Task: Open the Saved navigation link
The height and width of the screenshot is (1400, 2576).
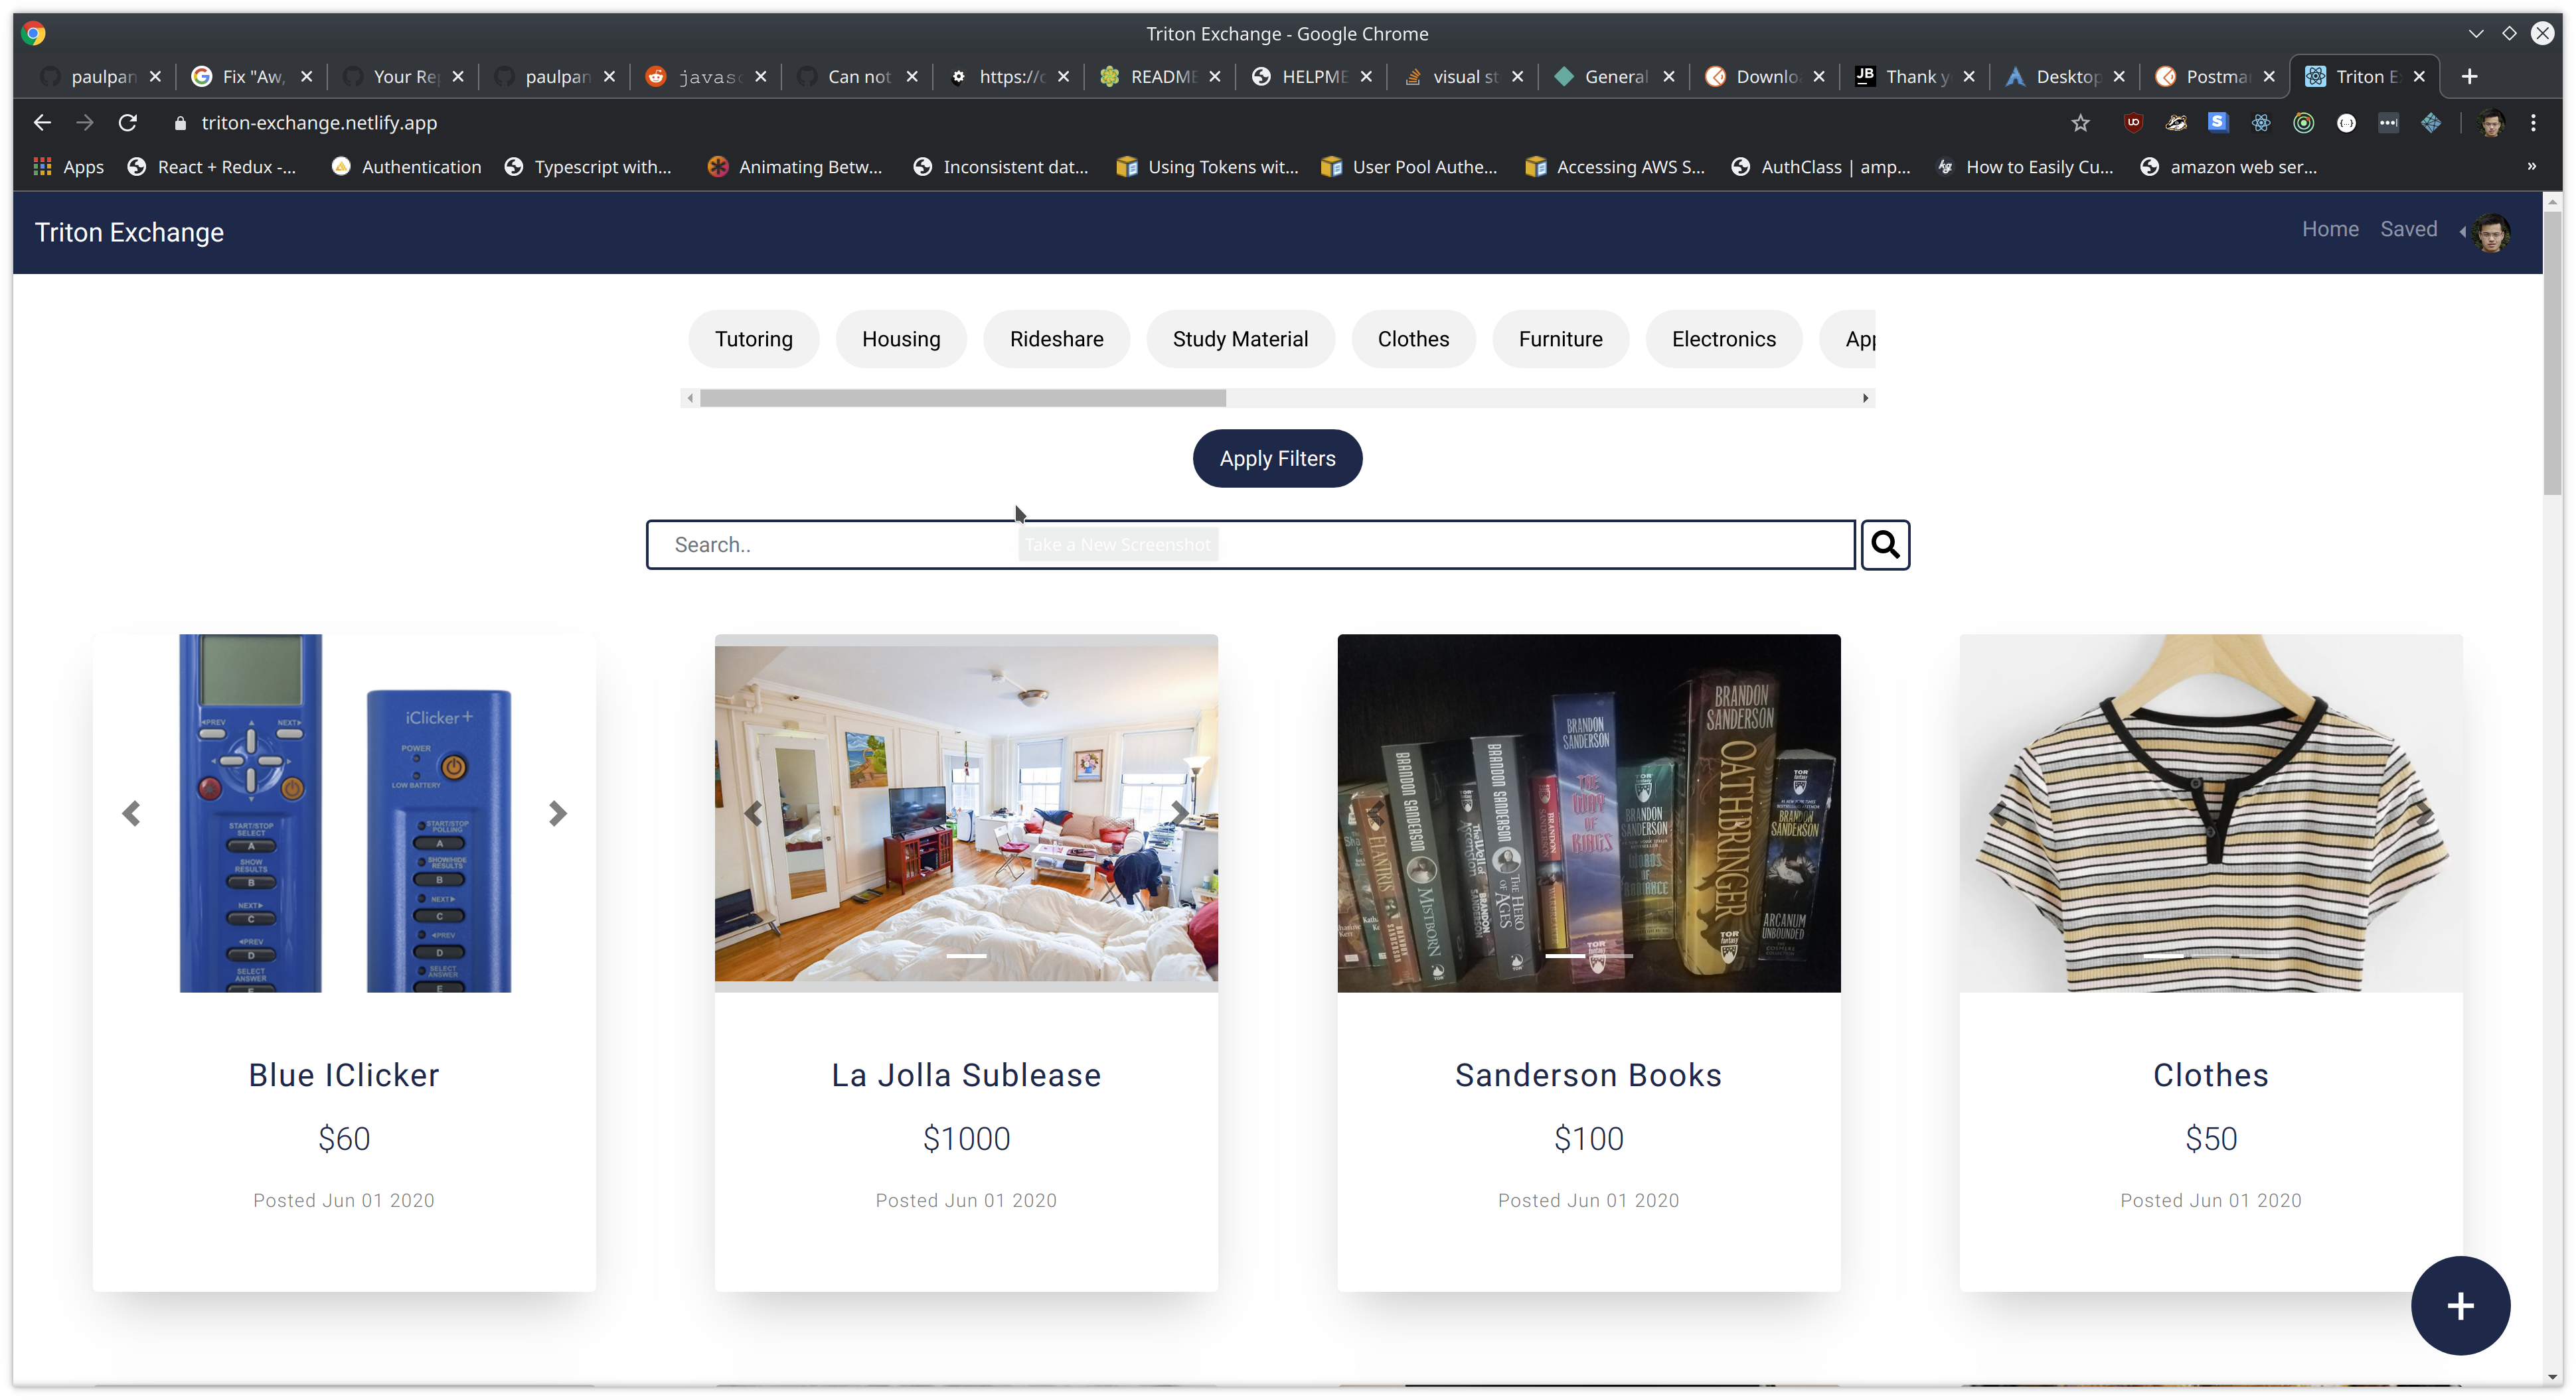Action: [2408, 230]
